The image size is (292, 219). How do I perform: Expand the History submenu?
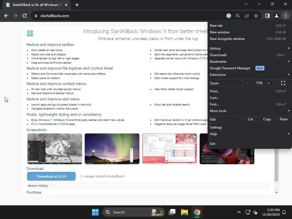point(250,48)
